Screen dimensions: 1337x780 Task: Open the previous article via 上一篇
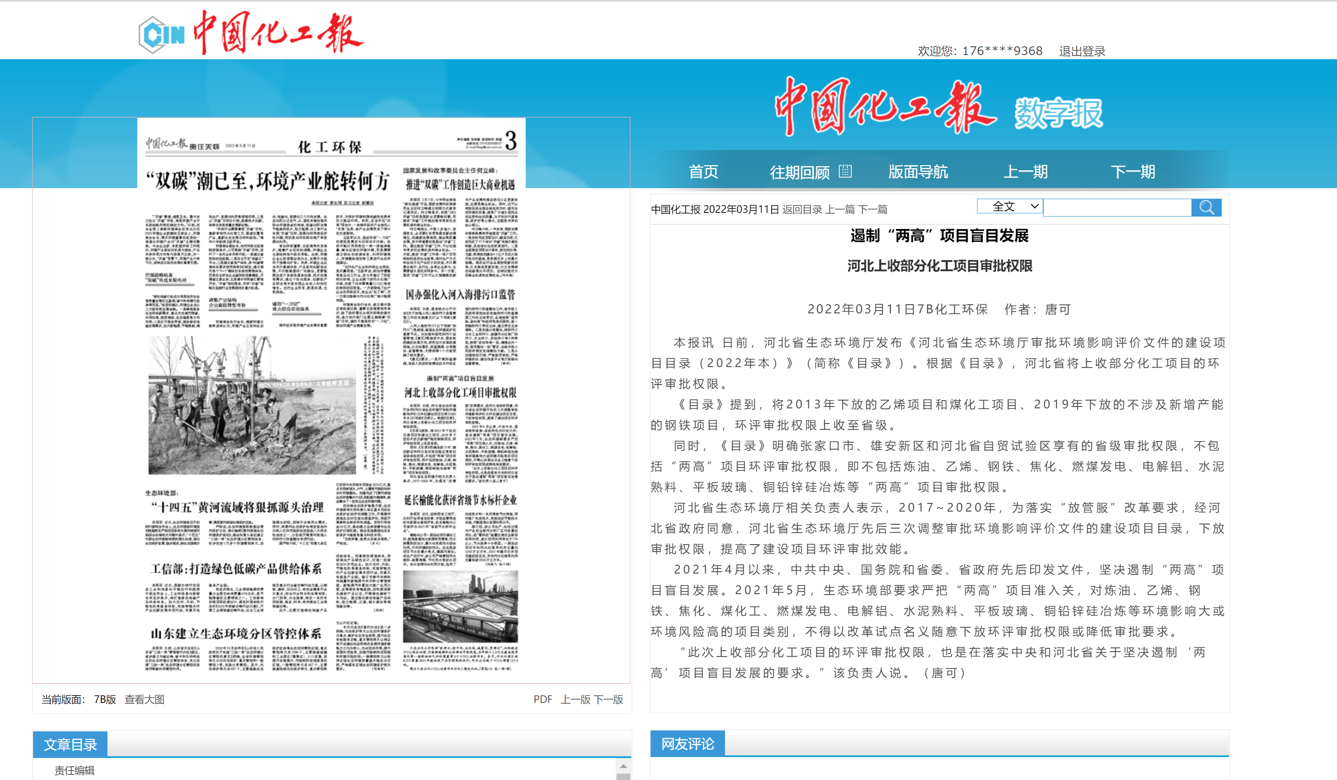pyautogui.click(x=839, y=209)
